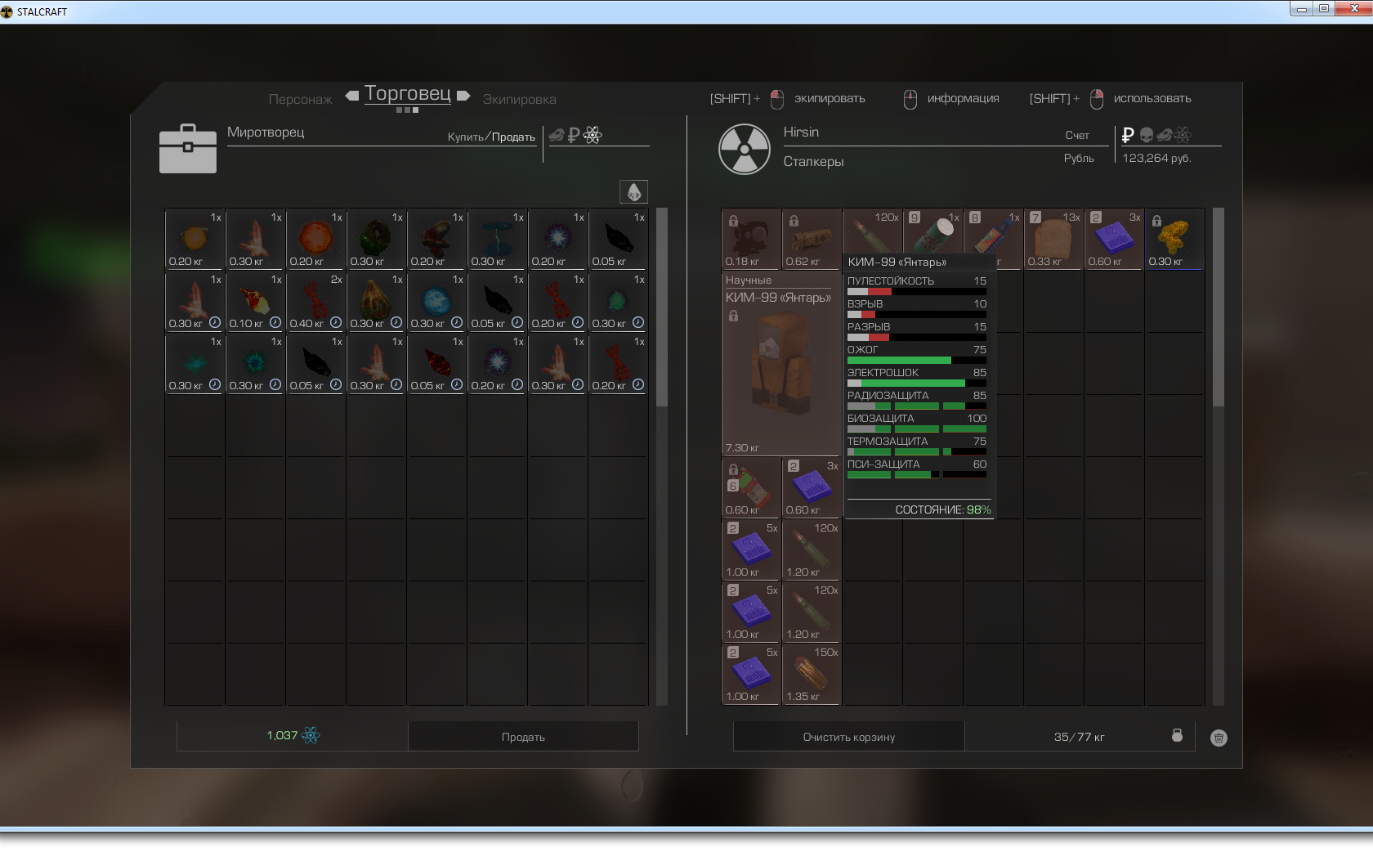The height and width of the screenshot is (848, 1373).
Task: Select the dark red lava shard artifact
Action: click(x=436, y=363)
